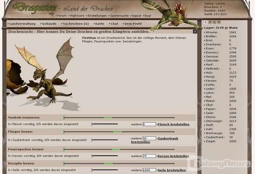Adjust the Feuerspucken lernen slider
The height and width of the screenshot is (174, 255).
tap(119, 149)
